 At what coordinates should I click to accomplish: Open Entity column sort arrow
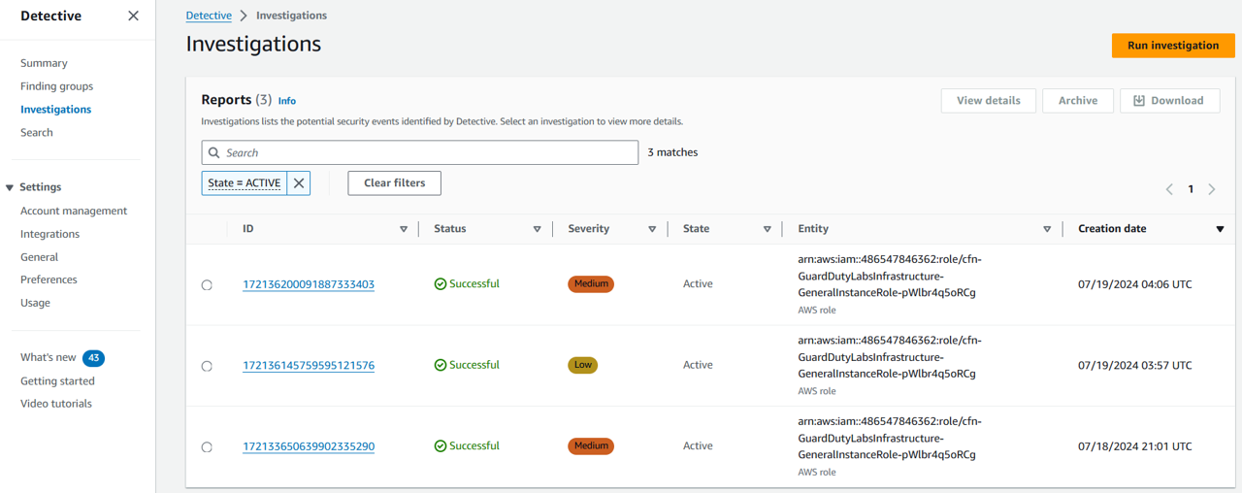point(1047,229)
